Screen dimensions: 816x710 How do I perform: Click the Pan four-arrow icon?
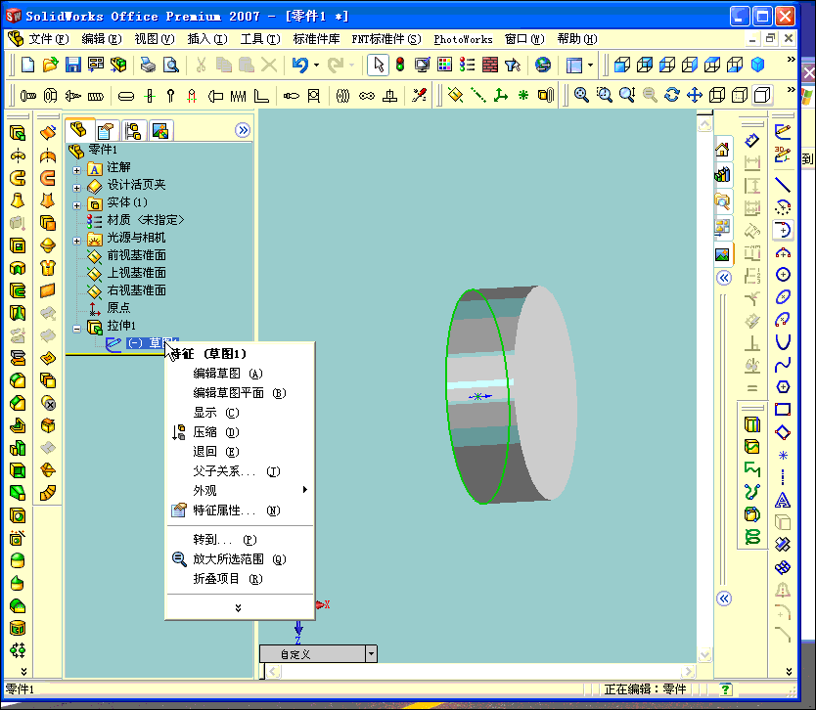[x=695, y=95]
